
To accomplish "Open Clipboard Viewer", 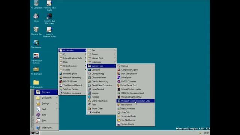I will pos(102,78).
